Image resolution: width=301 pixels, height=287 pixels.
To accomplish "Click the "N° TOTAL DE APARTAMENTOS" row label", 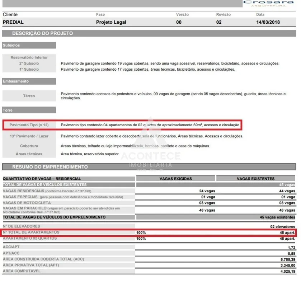I will 31,232.
